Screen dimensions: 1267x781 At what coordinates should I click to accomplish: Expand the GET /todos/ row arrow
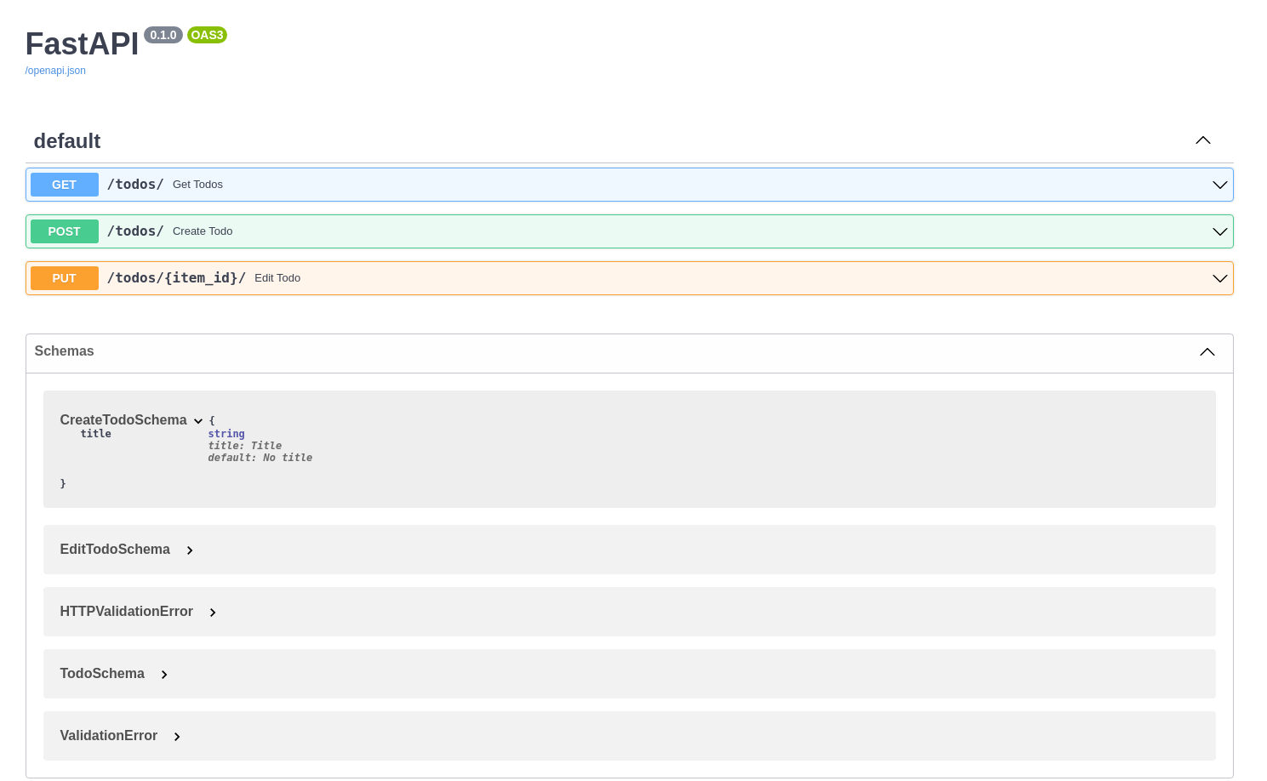1219,185
